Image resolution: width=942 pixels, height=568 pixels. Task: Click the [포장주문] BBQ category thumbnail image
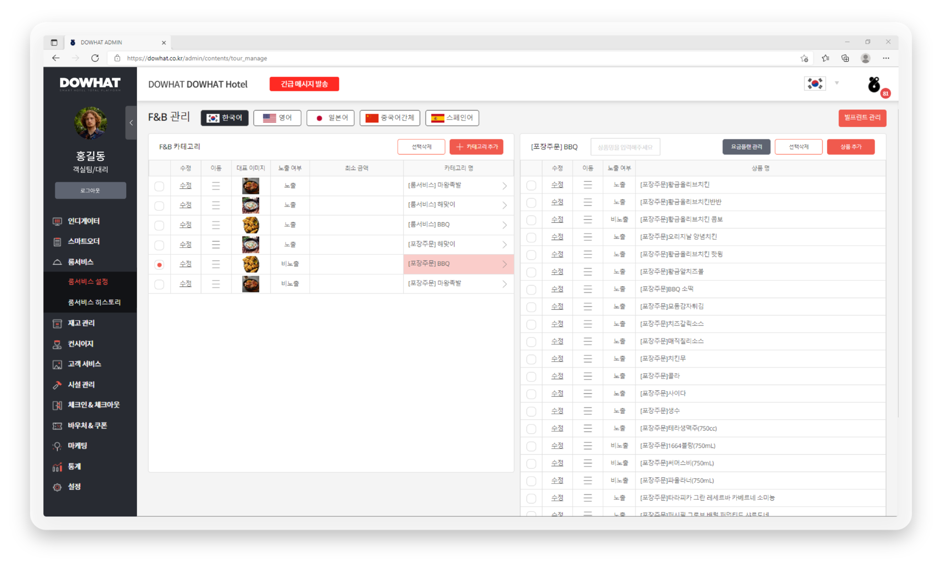point(251,264)
